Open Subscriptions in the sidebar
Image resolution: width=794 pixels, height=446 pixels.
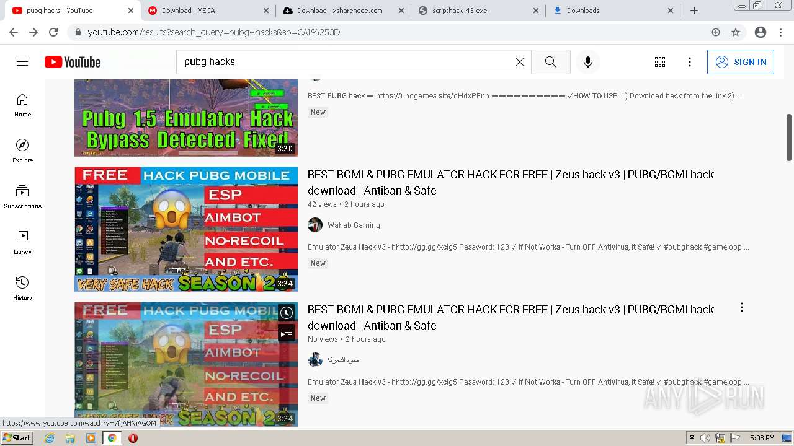coord(22,197)
